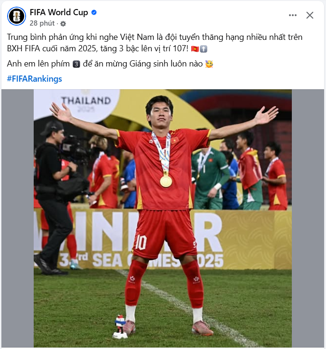Viewport: 326px width, 349px height.
Task: Open the photo of the number 10 player
Action: (163, 218)
